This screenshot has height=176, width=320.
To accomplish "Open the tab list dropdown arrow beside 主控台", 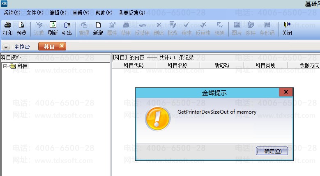I will coord(7,47).
